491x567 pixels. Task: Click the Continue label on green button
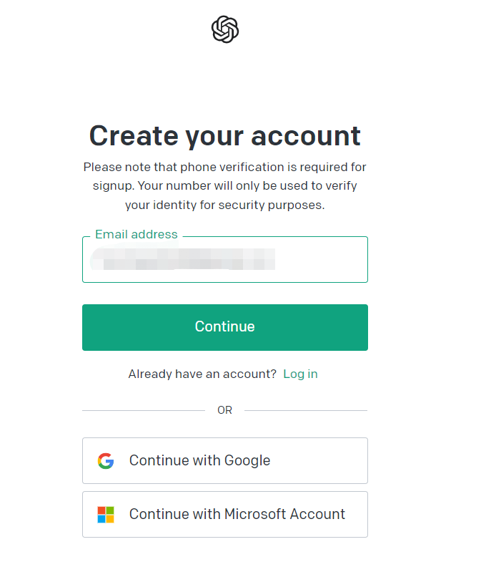(x=225, y=326)
